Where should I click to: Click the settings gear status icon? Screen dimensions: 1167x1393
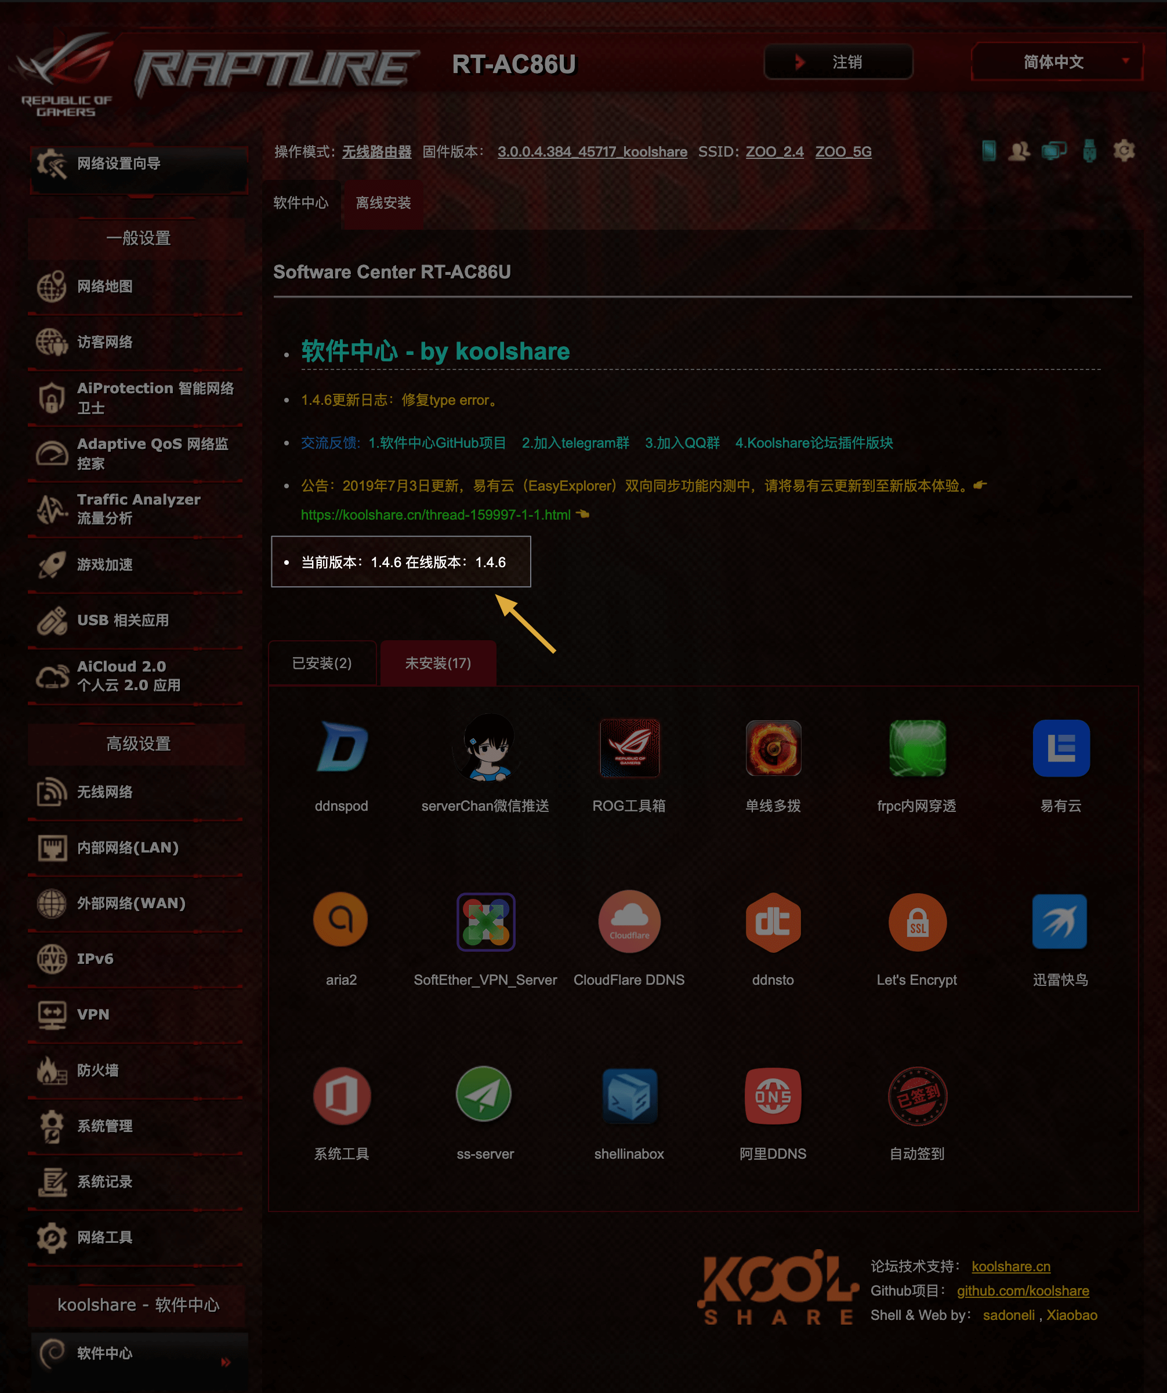point(1124,151)
